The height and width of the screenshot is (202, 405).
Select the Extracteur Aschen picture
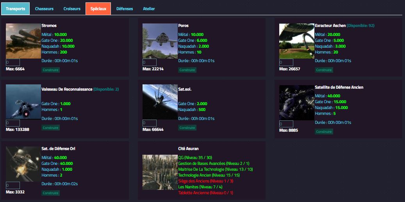pos(297,41)
